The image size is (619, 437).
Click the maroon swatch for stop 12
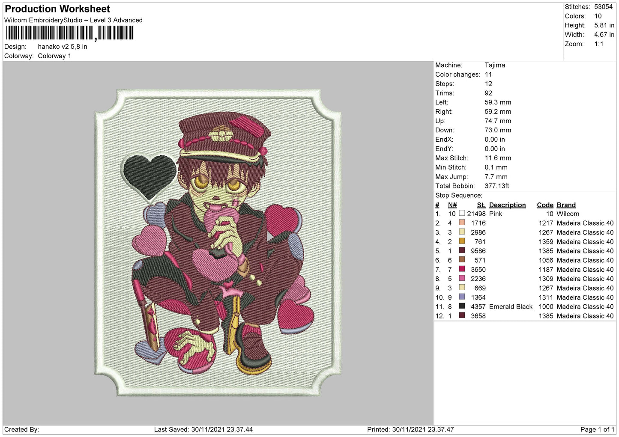pos(462,315)
